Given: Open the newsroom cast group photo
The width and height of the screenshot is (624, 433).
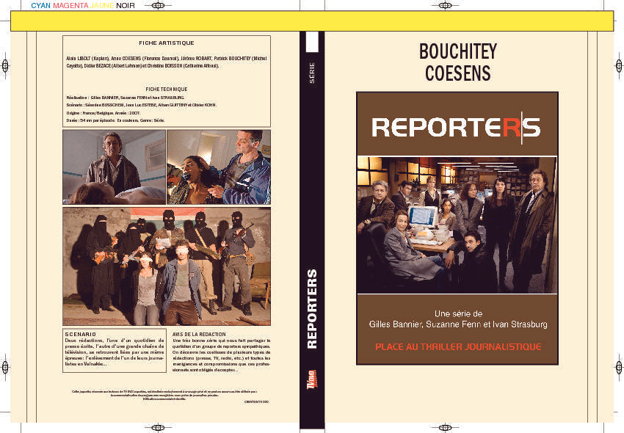Looking at the screenshot, I should click(x=457, y=225).
